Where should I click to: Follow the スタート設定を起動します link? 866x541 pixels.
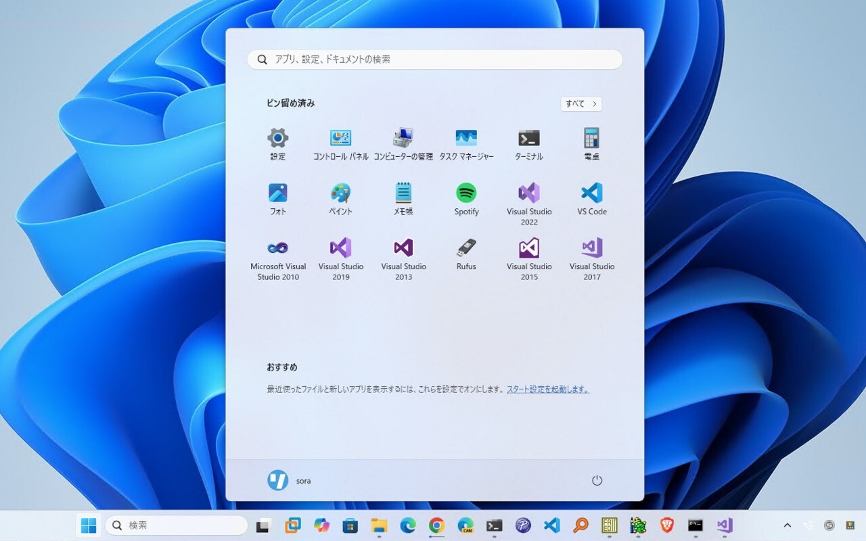coord(548,390)
